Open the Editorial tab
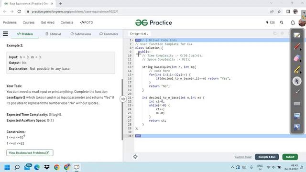Image resolution: width=306 pixels, height=172 pixels. point(53,34)
